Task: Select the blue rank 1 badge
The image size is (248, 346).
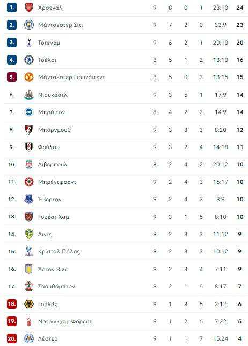Action: coord(12,8)
